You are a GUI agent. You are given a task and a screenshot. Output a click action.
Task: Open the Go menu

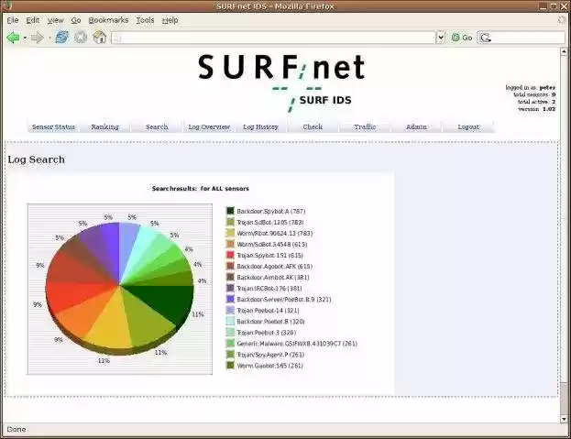point(76,20)
